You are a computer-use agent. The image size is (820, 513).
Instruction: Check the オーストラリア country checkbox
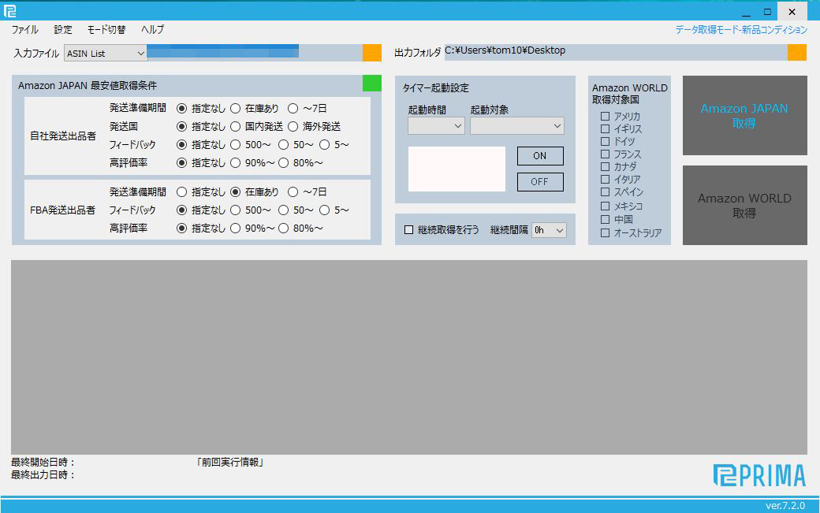(605, 233)
